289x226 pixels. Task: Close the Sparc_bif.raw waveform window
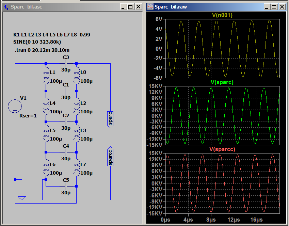pos(282,7)
